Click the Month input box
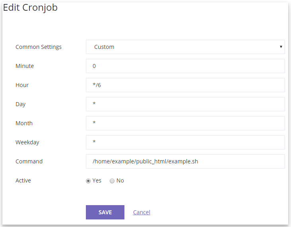The height and width of the screenshot is (227, 291). click(185, 123)
